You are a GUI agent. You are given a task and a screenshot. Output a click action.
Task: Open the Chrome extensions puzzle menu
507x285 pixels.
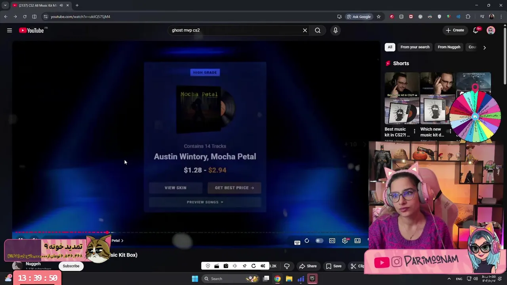tap(468, 17)
